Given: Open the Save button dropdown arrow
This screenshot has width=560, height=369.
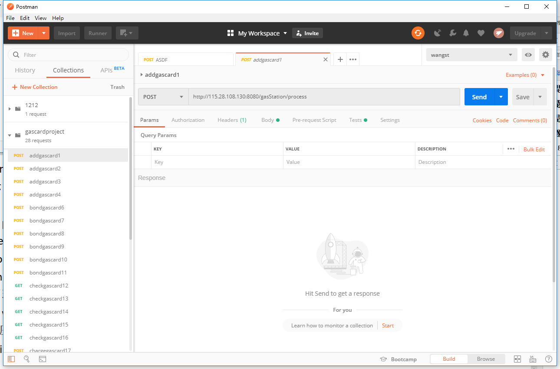Looking at the screenshot, I should 540,97.
